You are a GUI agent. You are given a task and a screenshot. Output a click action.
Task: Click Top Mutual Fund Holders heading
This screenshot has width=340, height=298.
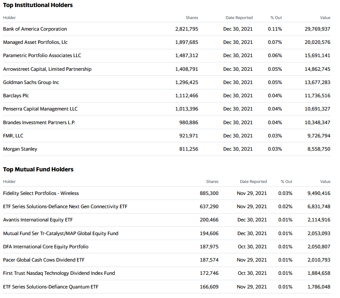click(x=39, y=169)
